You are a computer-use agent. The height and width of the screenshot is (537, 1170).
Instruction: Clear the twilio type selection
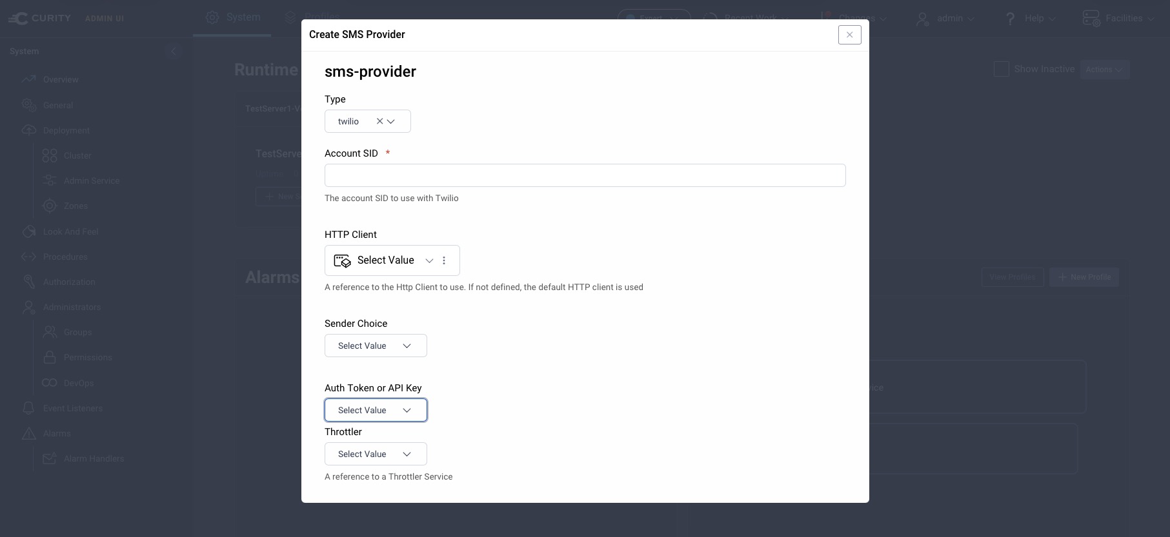point(379,121)
